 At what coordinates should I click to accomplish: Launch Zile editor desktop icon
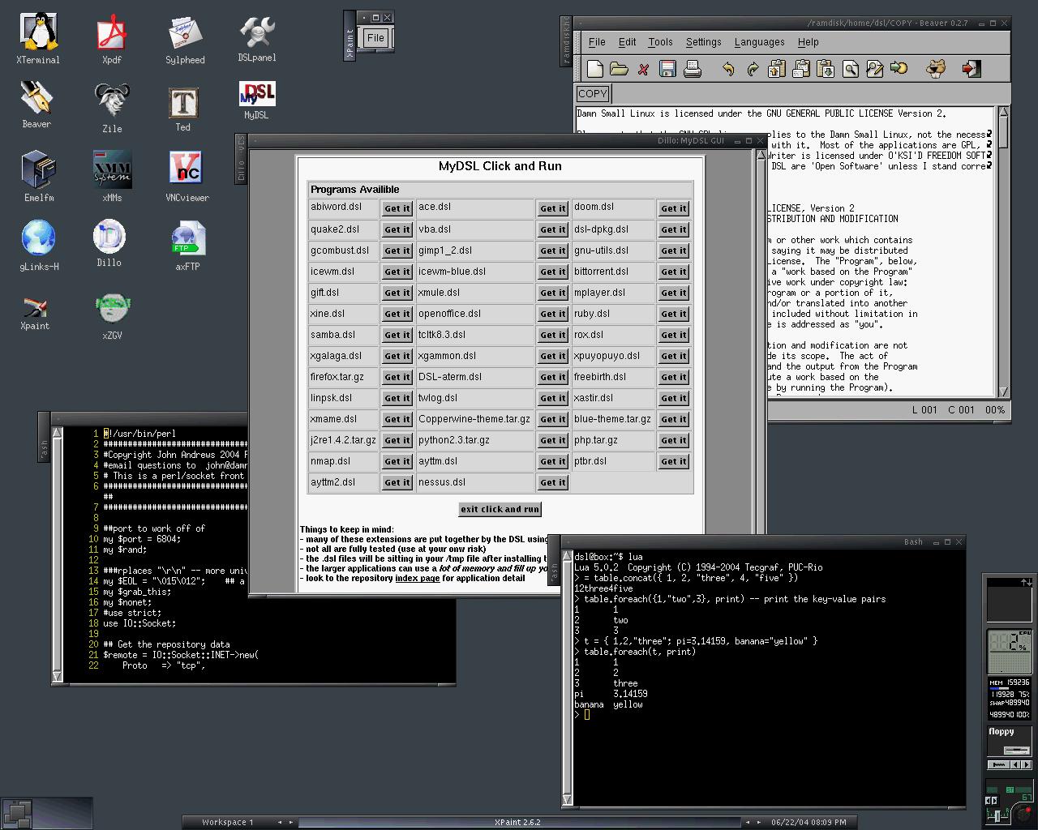(112, 107)
